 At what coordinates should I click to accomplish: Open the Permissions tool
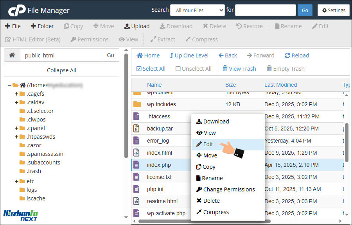(x=90, y=39)
